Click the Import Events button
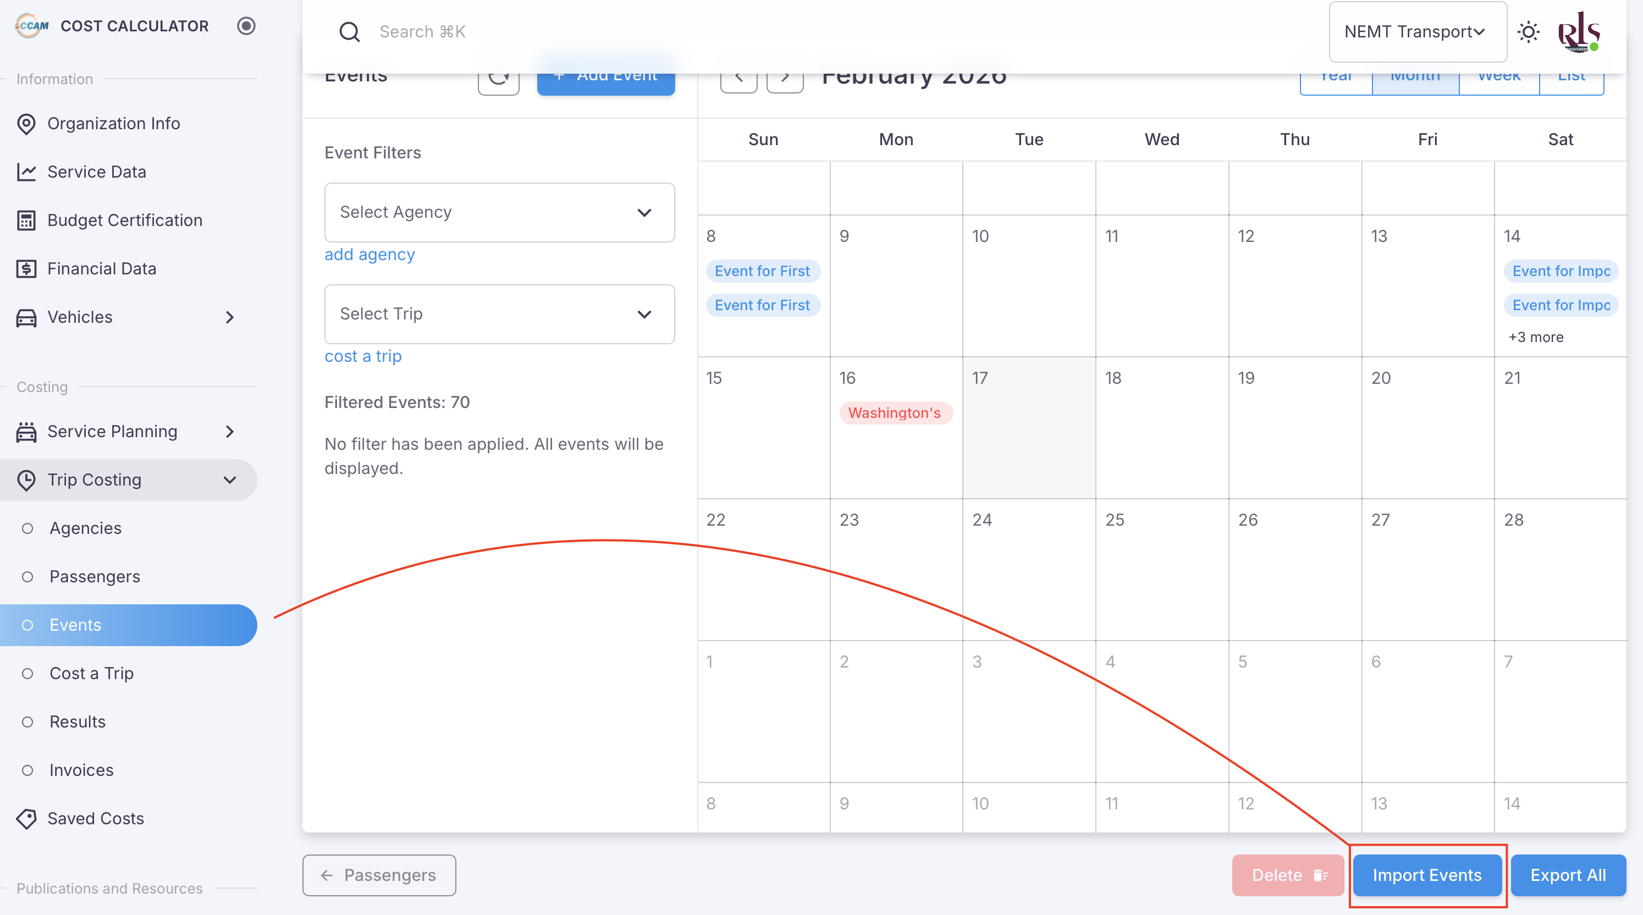 [1427, 875]
